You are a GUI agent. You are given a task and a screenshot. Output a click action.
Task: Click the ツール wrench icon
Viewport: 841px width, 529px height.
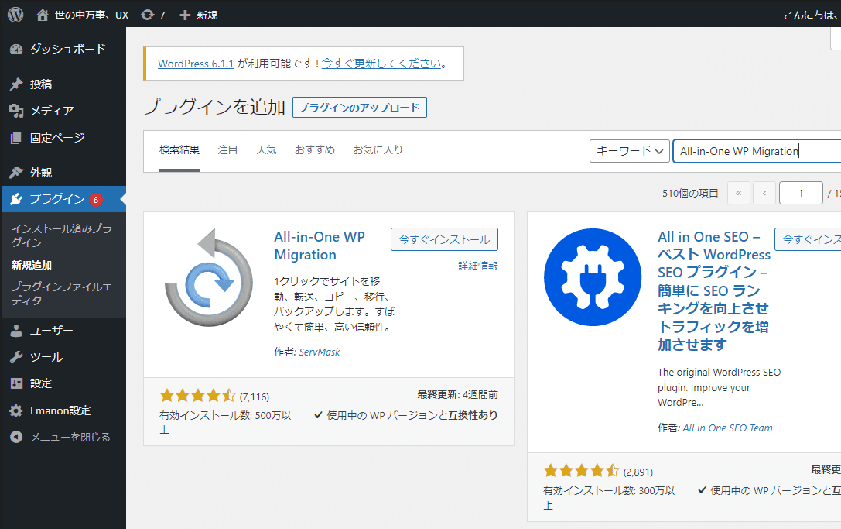16,357
